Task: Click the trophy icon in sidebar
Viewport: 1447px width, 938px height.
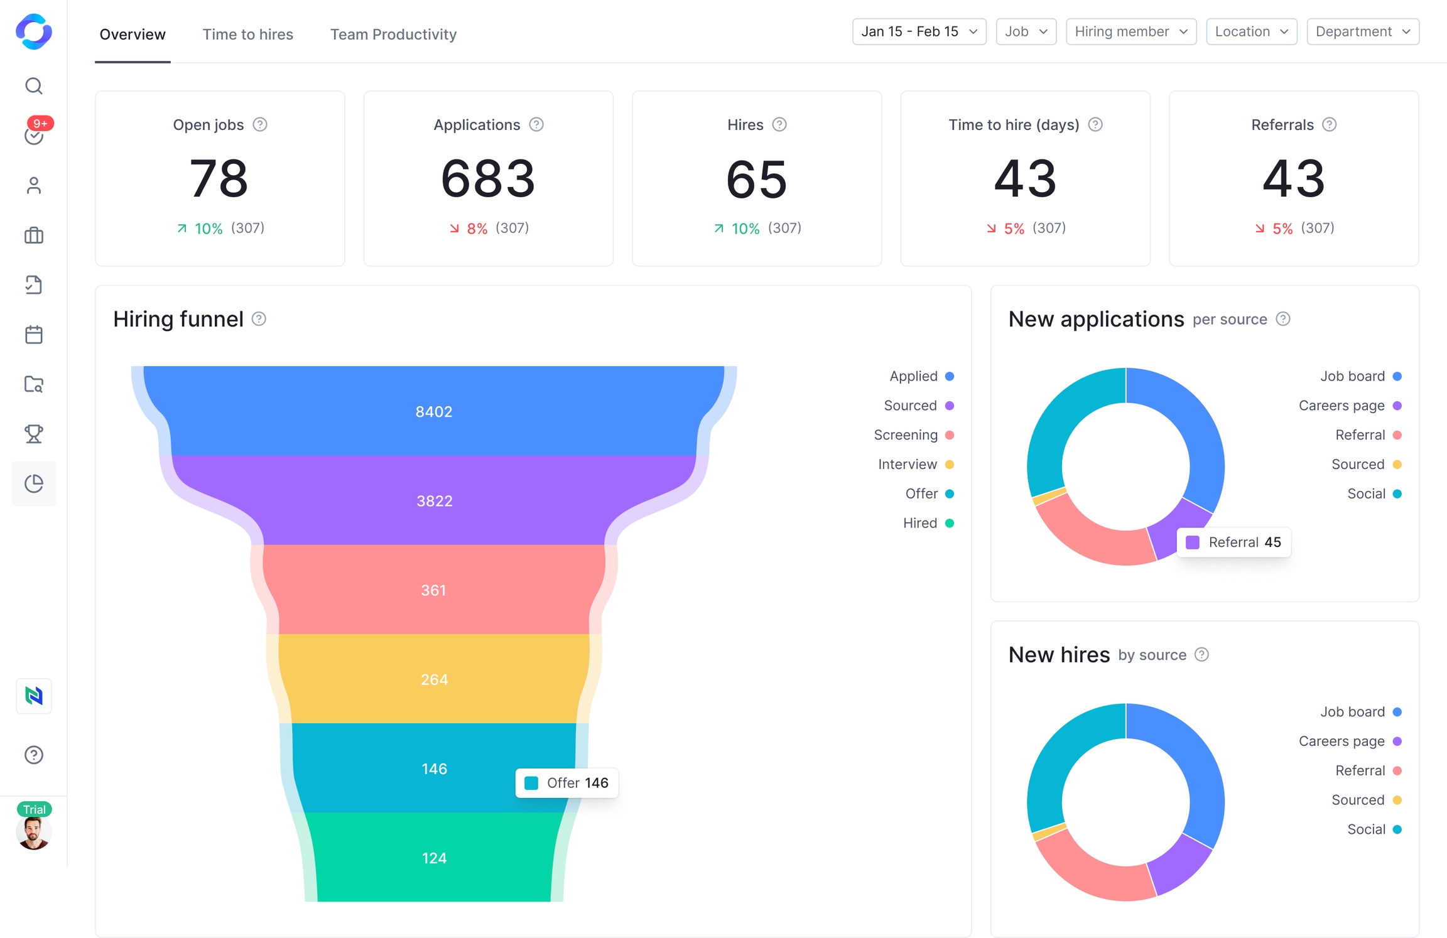Action: click(34, 434)
